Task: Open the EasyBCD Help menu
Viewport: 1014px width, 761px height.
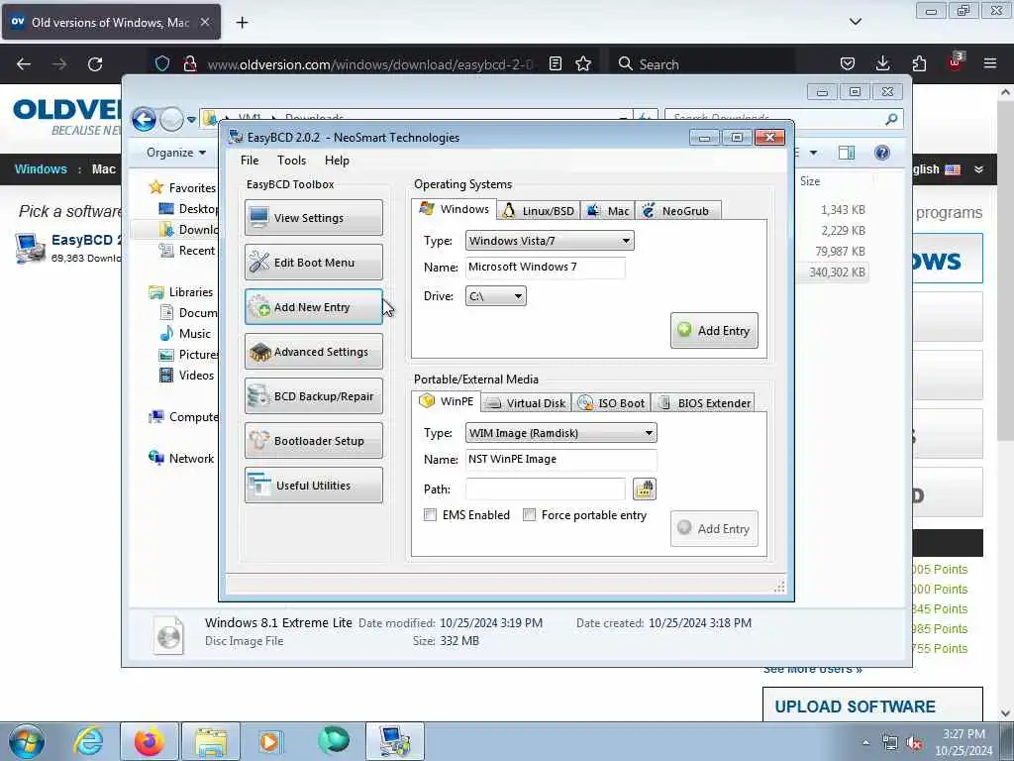Action: [x=337, y=161]
